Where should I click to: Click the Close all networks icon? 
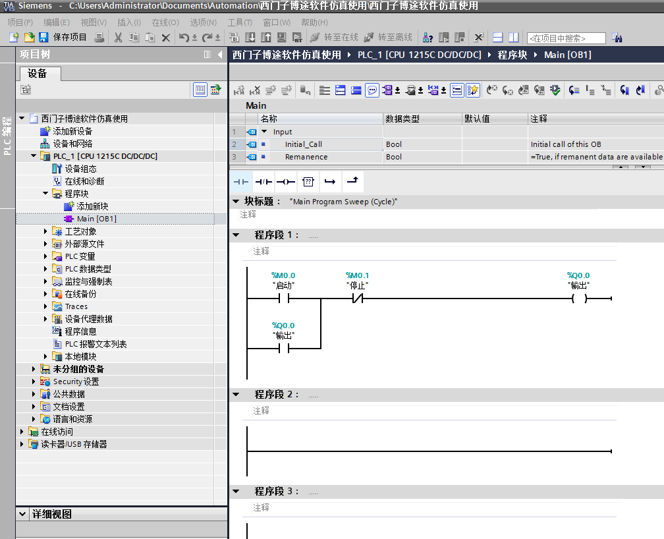(x=356, y=90)
